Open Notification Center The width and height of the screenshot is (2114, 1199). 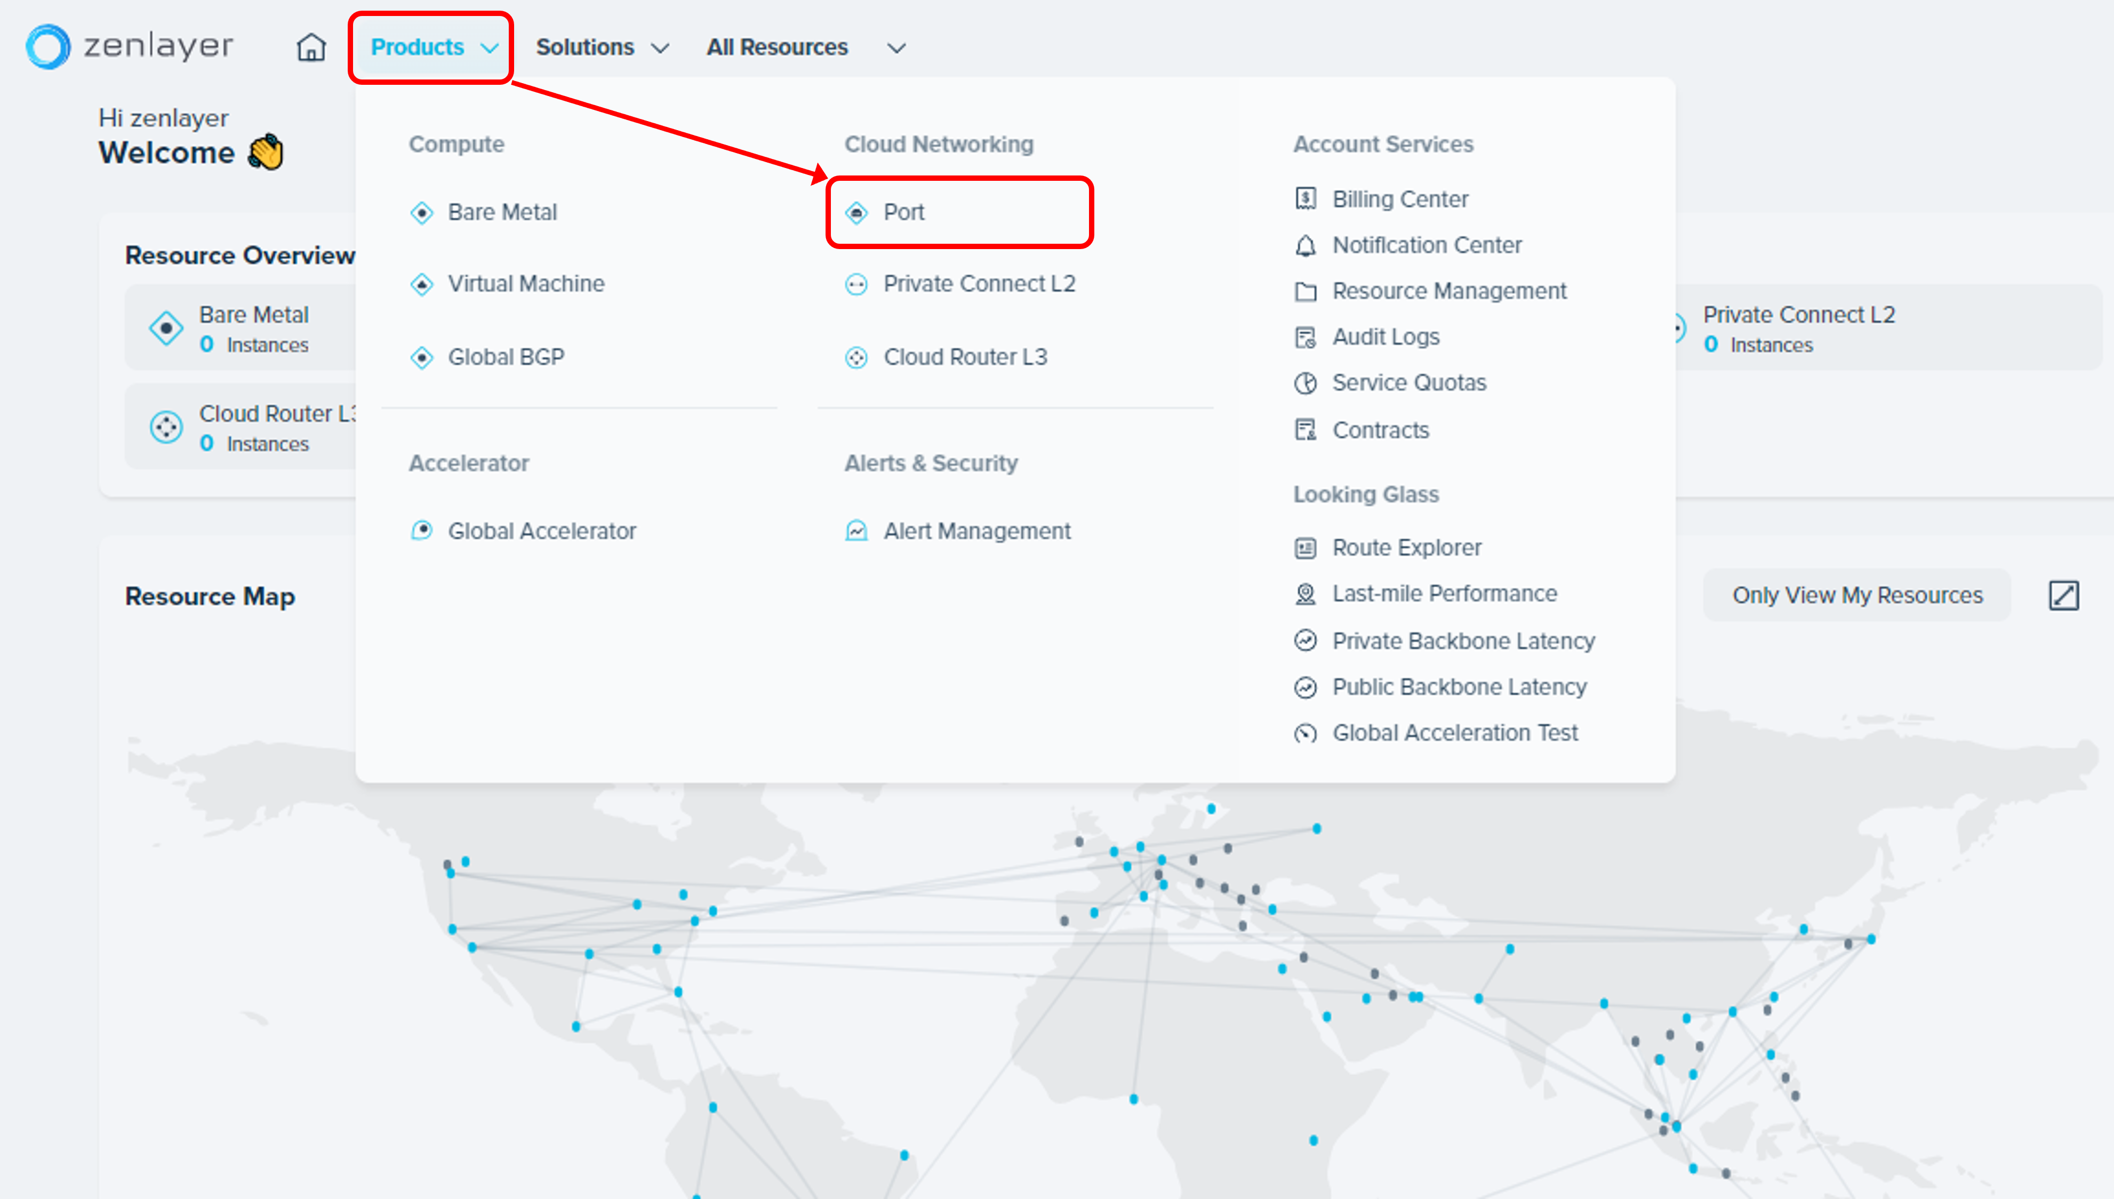click(x=1427, y=245)
